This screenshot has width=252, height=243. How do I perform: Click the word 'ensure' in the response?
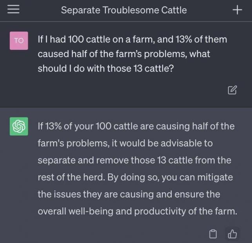click(x=189, y=194)
